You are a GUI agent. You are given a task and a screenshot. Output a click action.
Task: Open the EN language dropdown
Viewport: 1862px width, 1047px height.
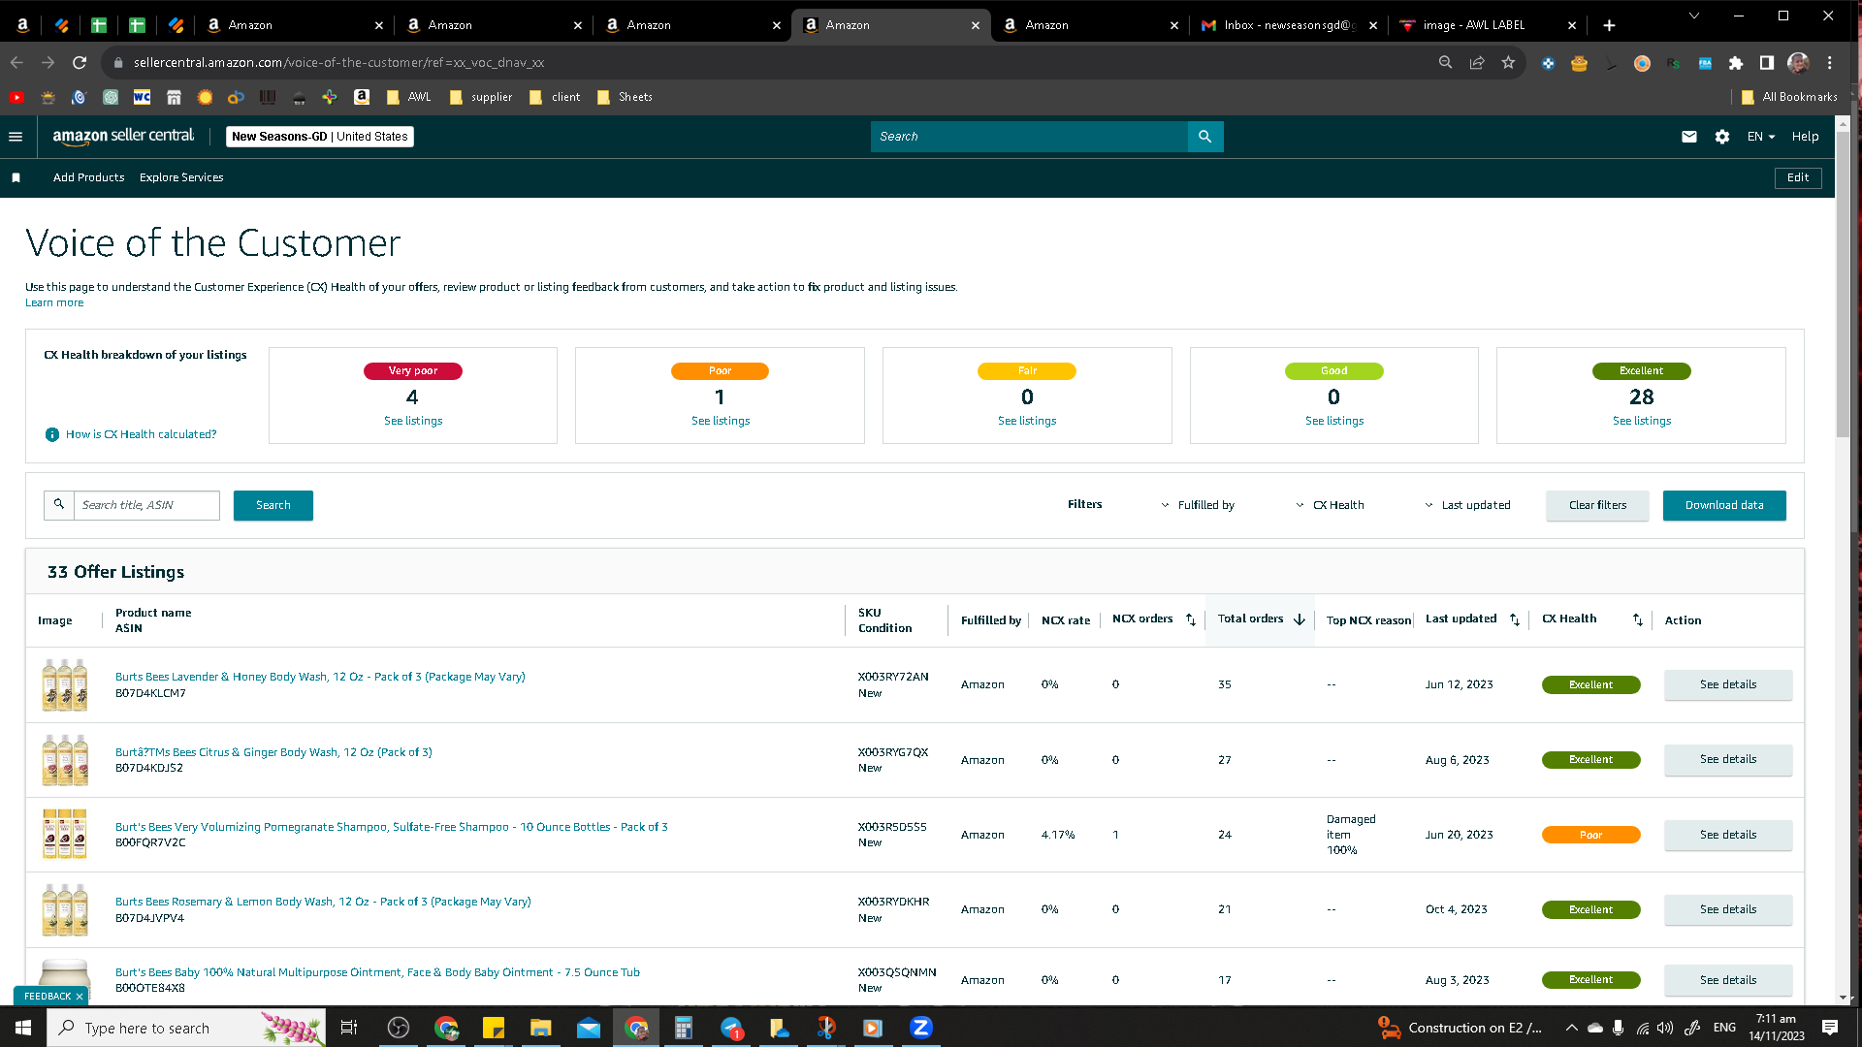click(1761, 137)
